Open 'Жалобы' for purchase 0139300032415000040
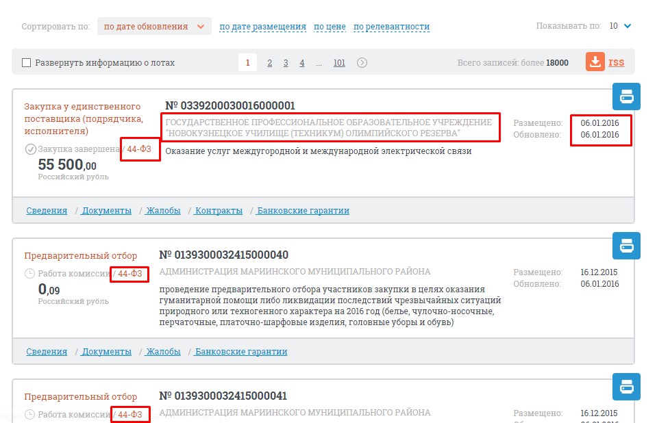 click(x=163, y=352)
